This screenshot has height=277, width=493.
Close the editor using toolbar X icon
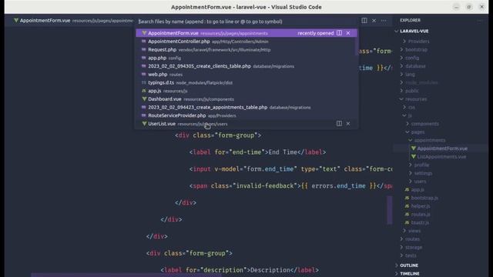pyautogui.click(x=374, y=21)
